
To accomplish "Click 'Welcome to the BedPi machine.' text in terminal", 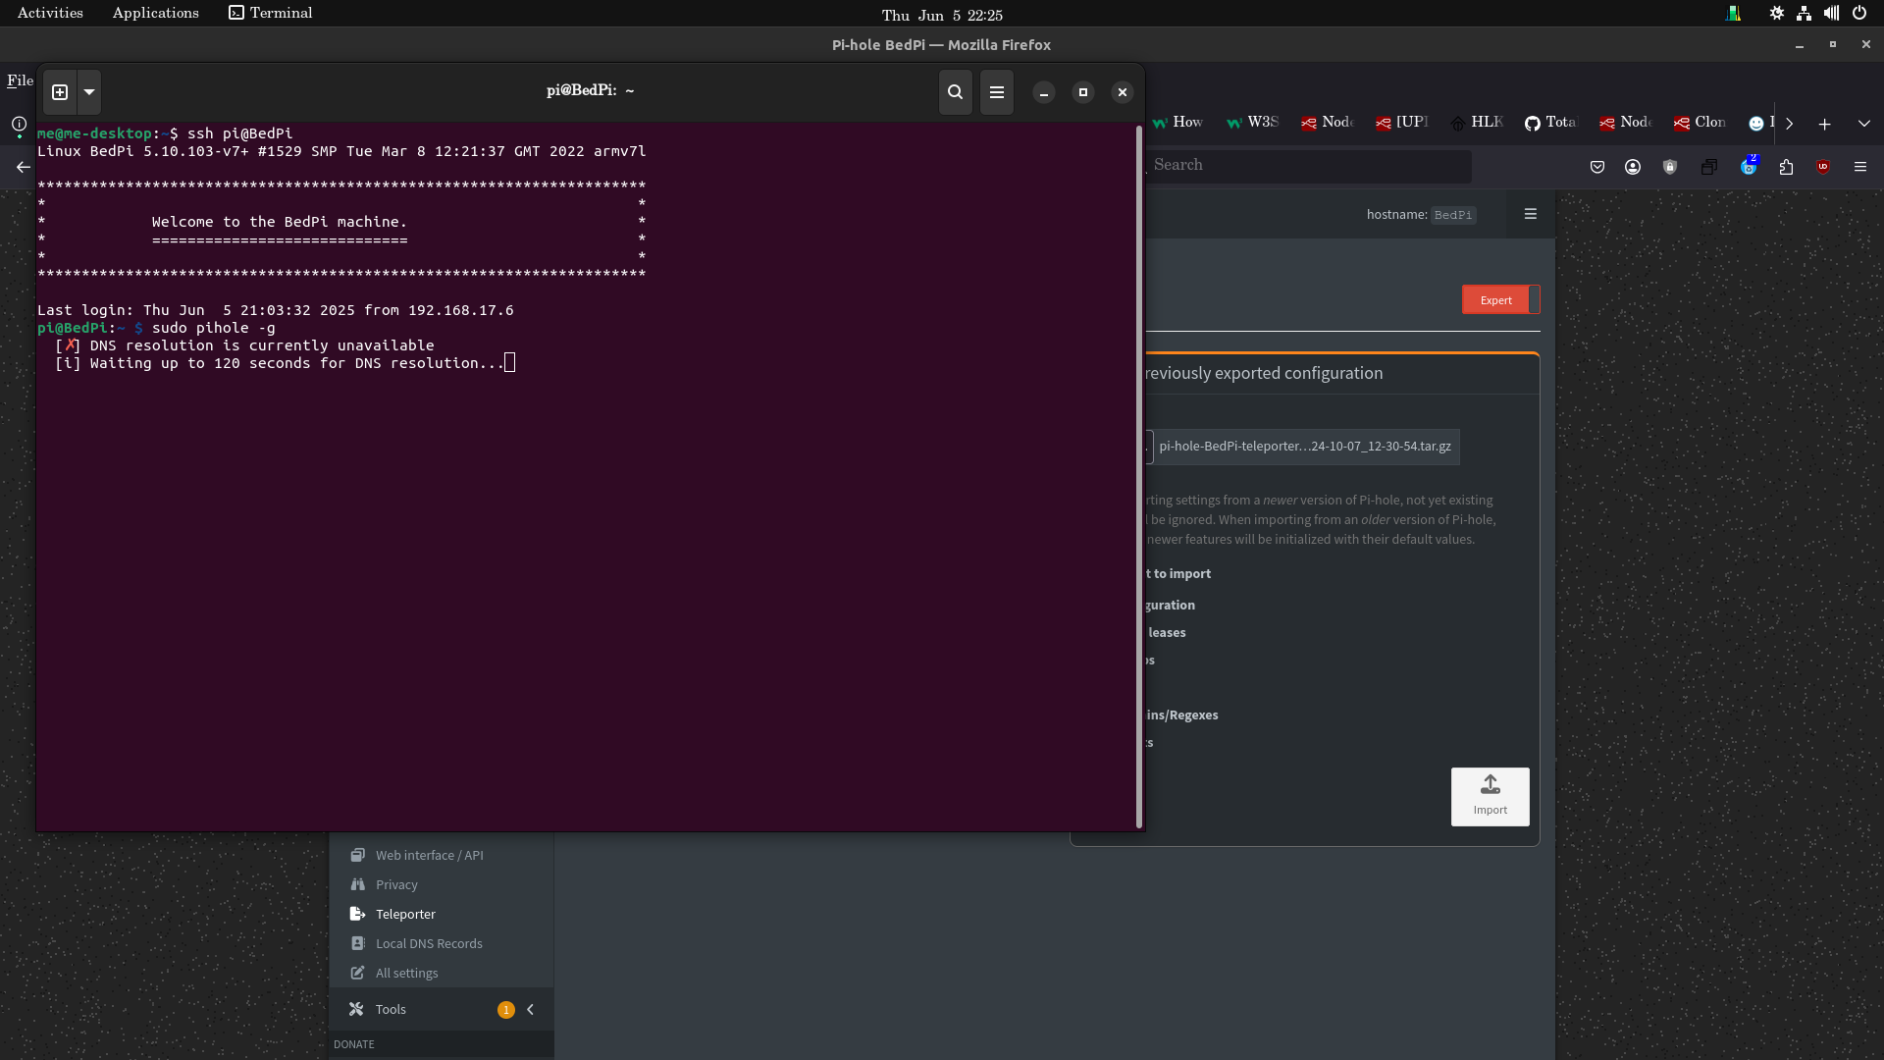I will click(280, 222).
